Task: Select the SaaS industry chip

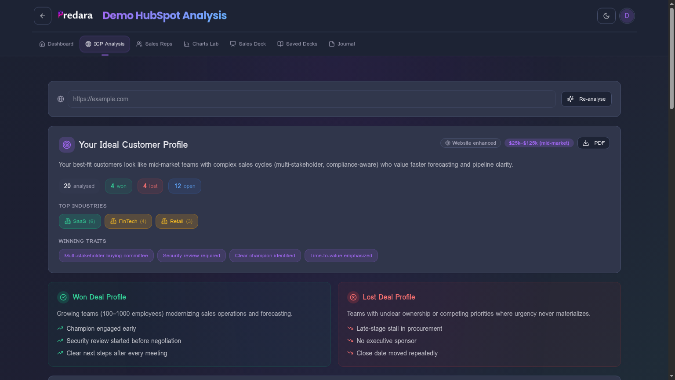Action: point(80,221)
